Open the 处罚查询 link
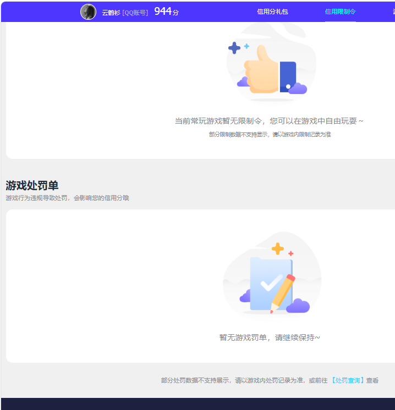 (347, 380)
